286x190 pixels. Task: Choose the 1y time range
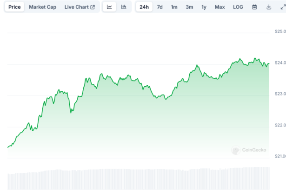[204, 7]
